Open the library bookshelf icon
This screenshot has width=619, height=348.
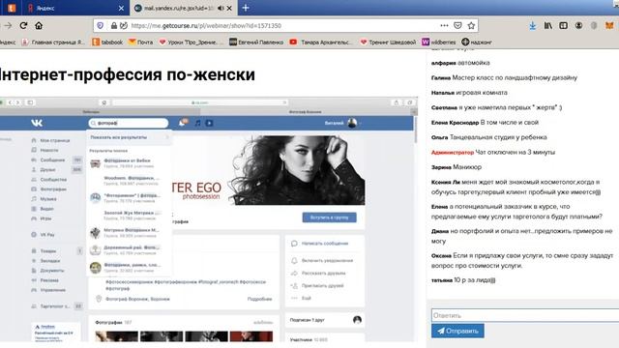[548, 26]
